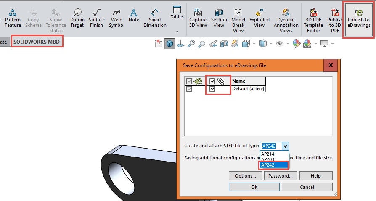Open the Section View tool
The height and width of the screenshot is (201, 376).
[219, 18]
